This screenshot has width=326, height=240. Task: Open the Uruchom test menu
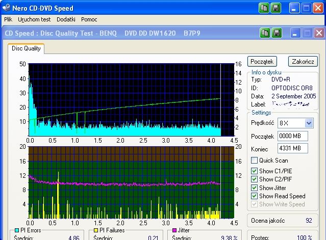(34, 19)
